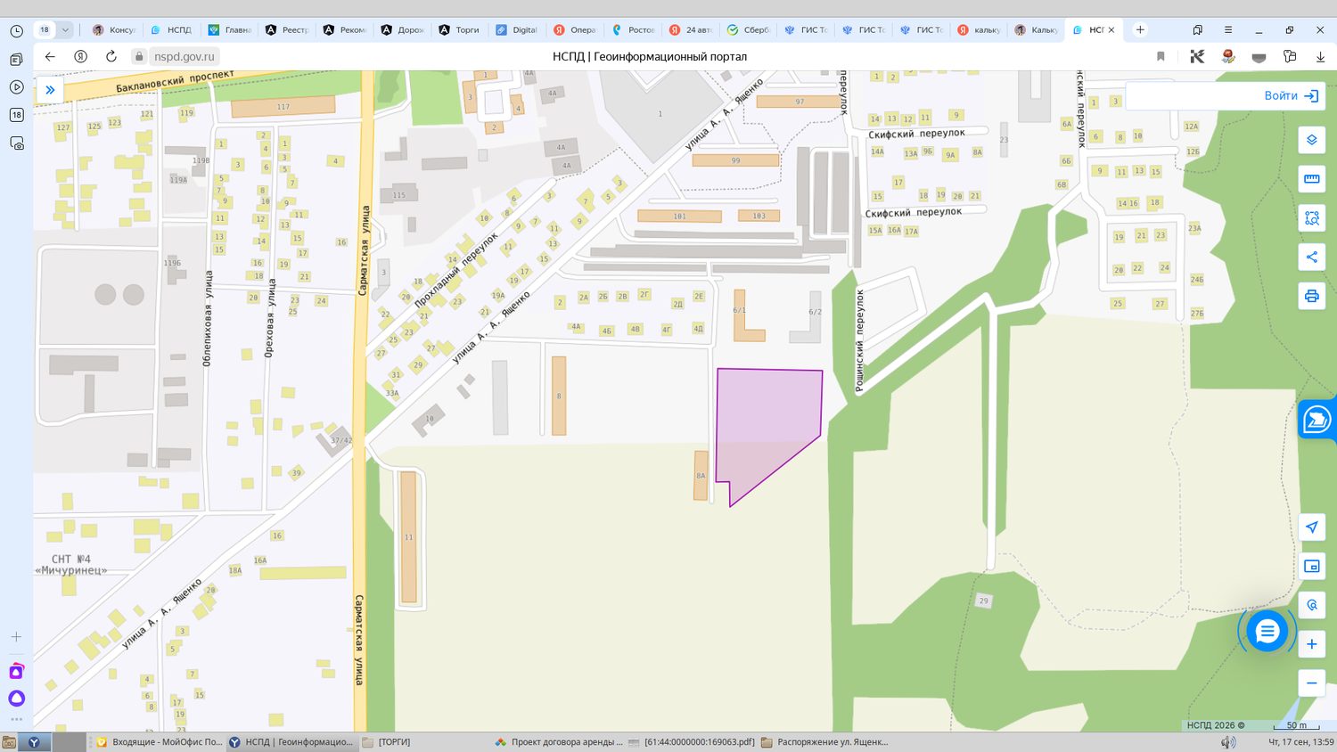
Task: Switch to the Digital tab
Action: [517, 29]
